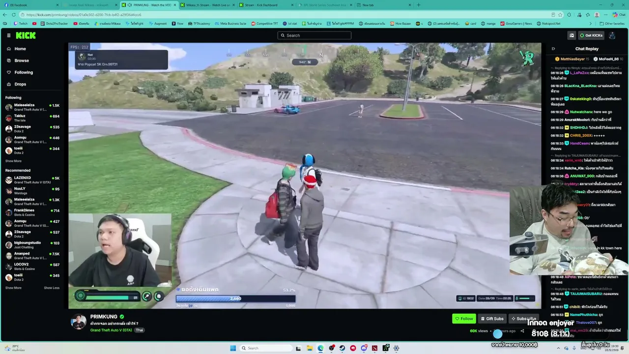Click the Gift Subs button
629x354 pixels.
pos(492,319)
